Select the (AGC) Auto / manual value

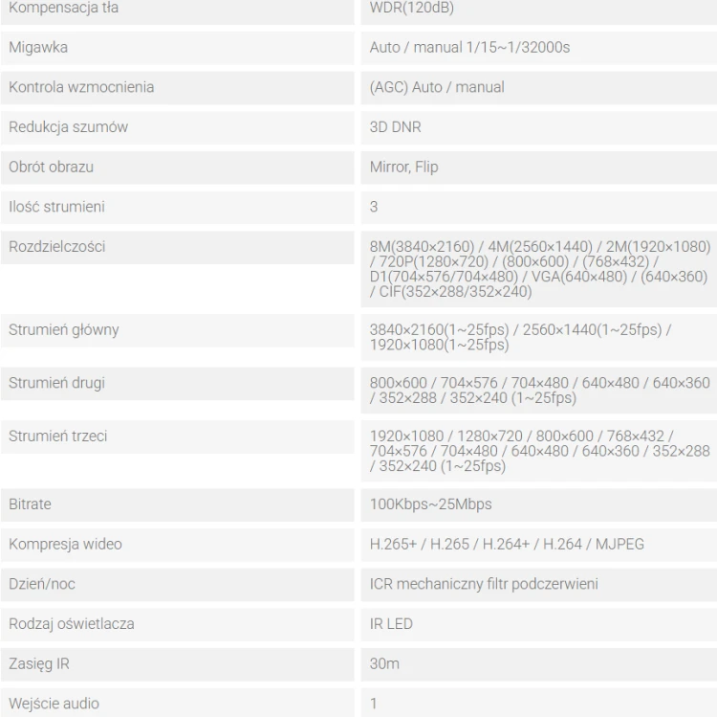(x=437, y=87)
